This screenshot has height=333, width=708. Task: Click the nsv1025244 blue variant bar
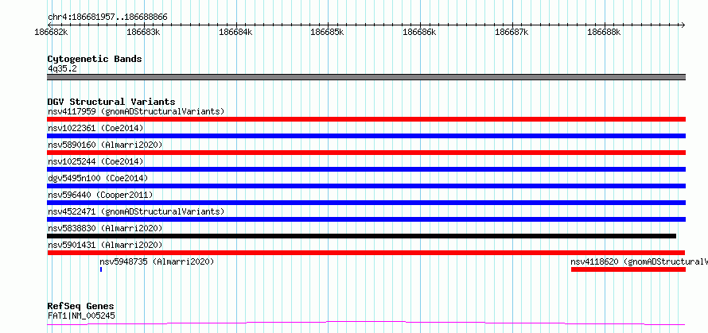pos(366,169)
